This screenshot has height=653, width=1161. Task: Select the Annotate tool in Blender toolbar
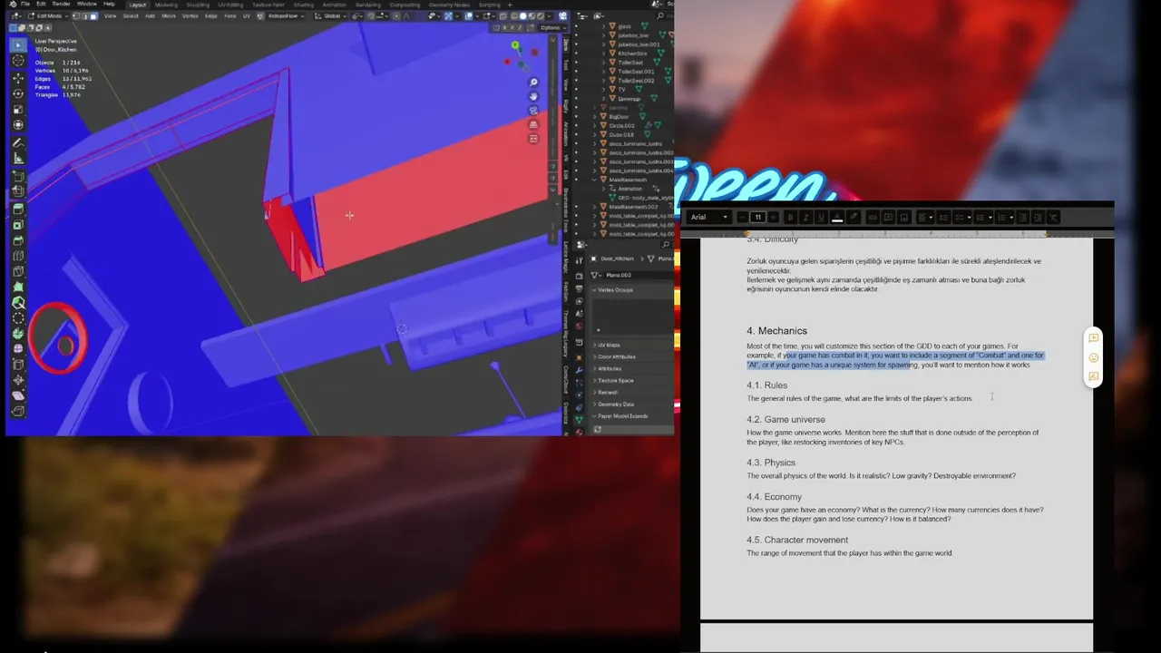[18, 142]
